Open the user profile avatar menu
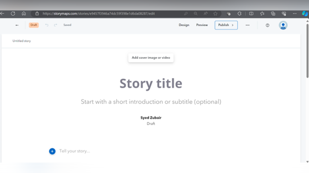This screenshot has height=173, width=309. (x=283, y=25)
